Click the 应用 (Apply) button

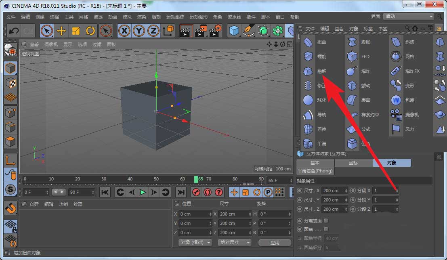[x=275, y=243]
